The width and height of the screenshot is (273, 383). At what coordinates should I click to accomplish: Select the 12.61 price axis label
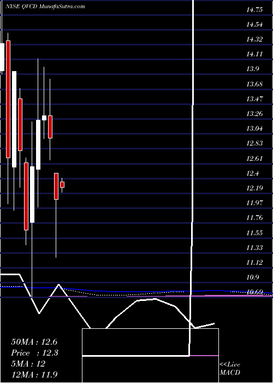pyautogui.click(x=254, y=159)
